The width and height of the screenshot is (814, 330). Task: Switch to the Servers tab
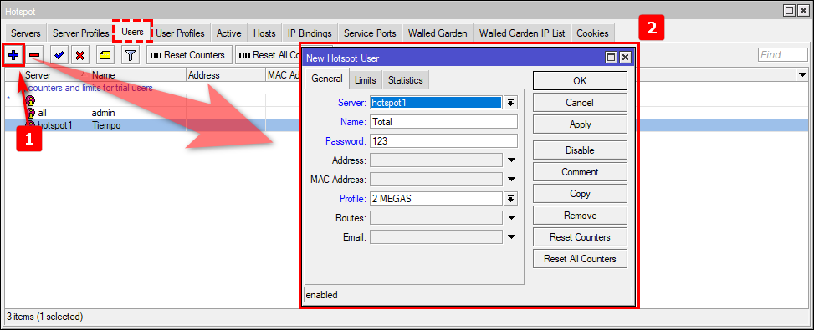pos(25,33)
